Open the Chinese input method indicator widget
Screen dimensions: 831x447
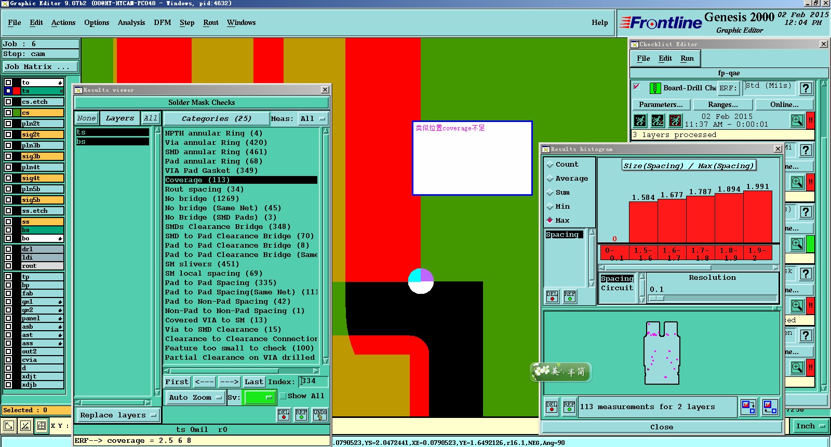coord(561,372)
